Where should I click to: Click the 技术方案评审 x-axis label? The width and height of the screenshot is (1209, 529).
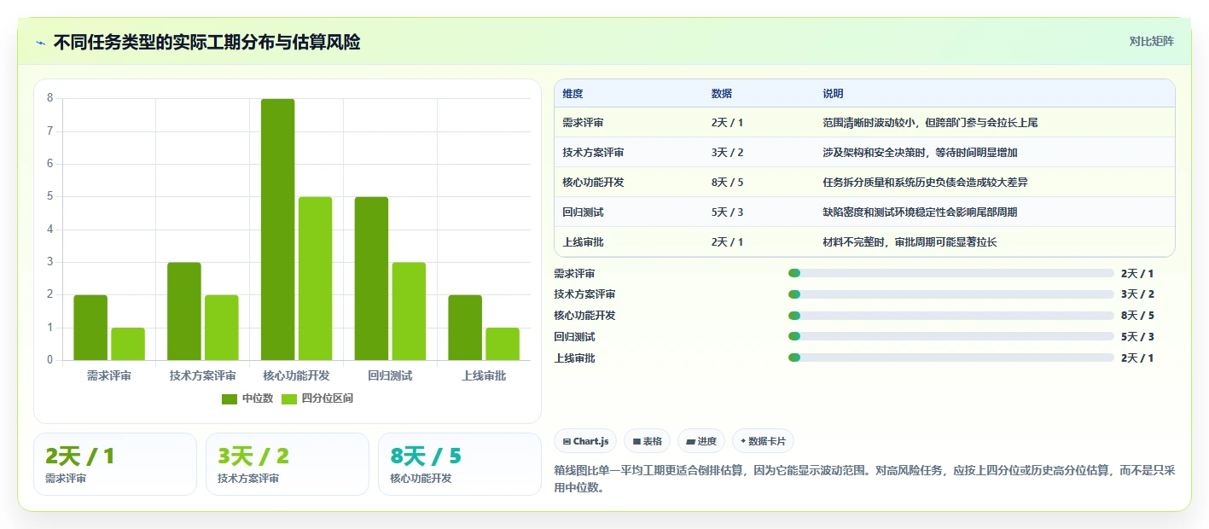click(202, 375)
